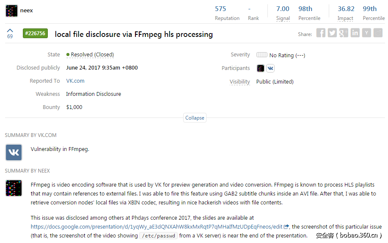Click the Signal score label
388x243 pixels.
pos(283,18)
